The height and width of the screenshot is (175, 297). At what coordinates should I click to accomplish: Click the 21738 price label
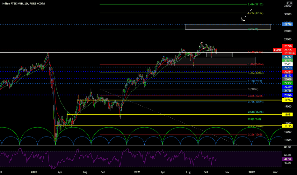point(287,91)
